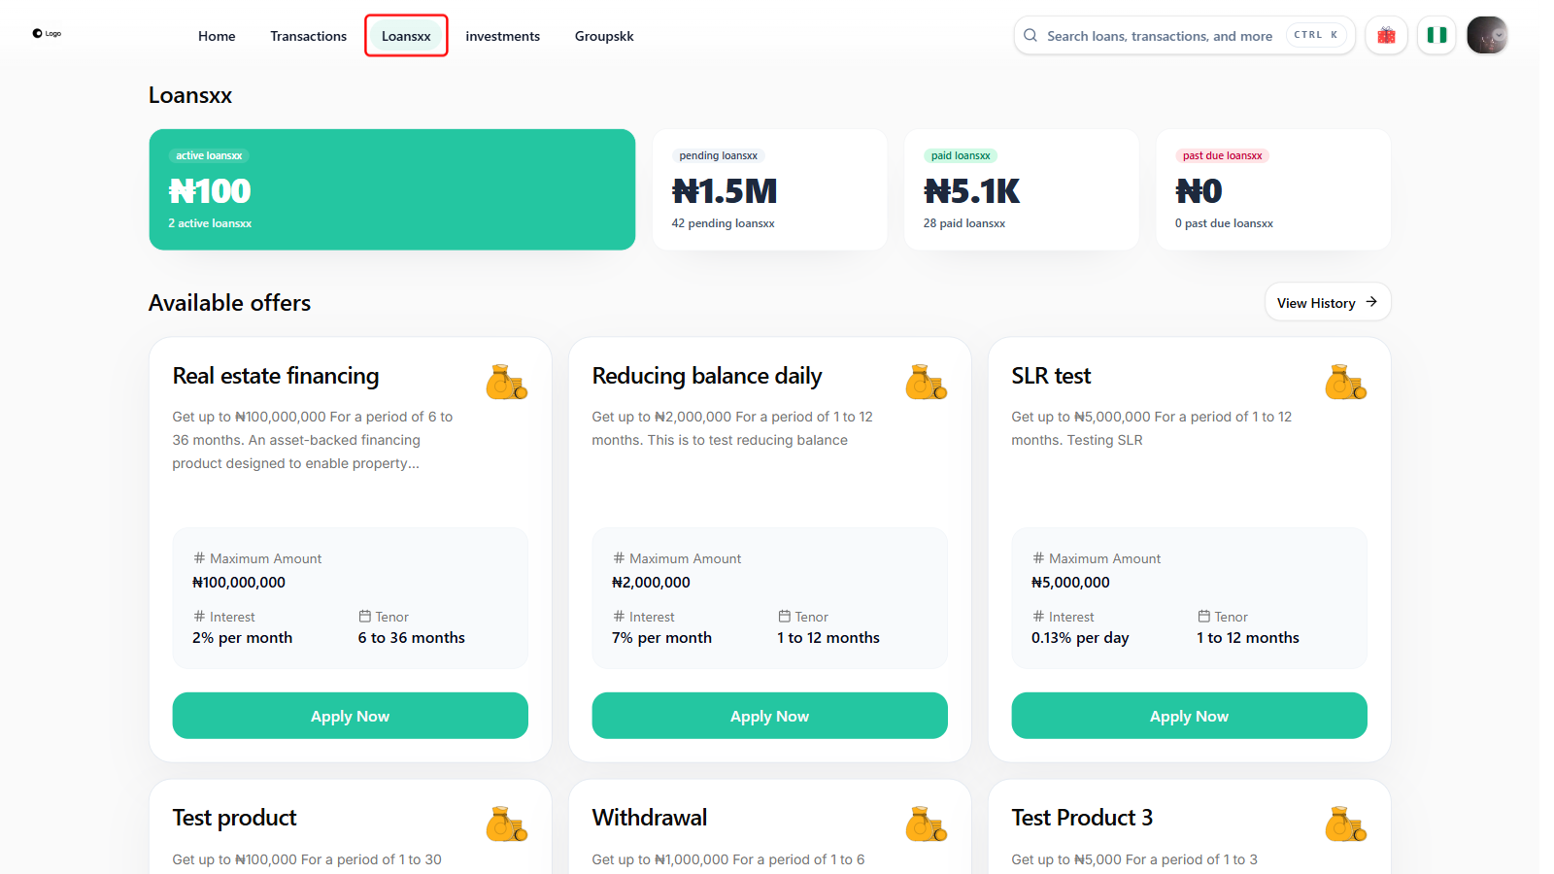Click the Real estate financing title

(276, 376)
